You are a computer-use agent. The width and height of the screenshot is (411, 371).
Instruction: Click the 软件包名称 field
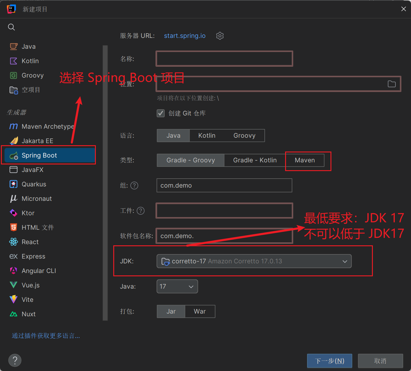click(x=224, y=236)
